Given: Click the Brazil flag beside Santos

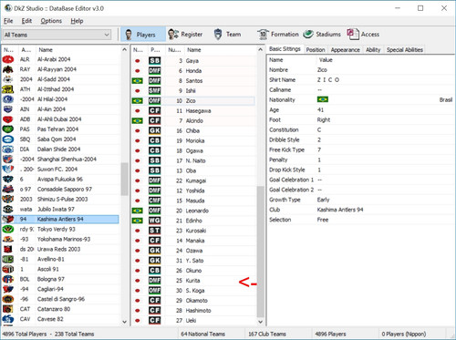Looking at the screenshot, I should click(x=138, y=81).
